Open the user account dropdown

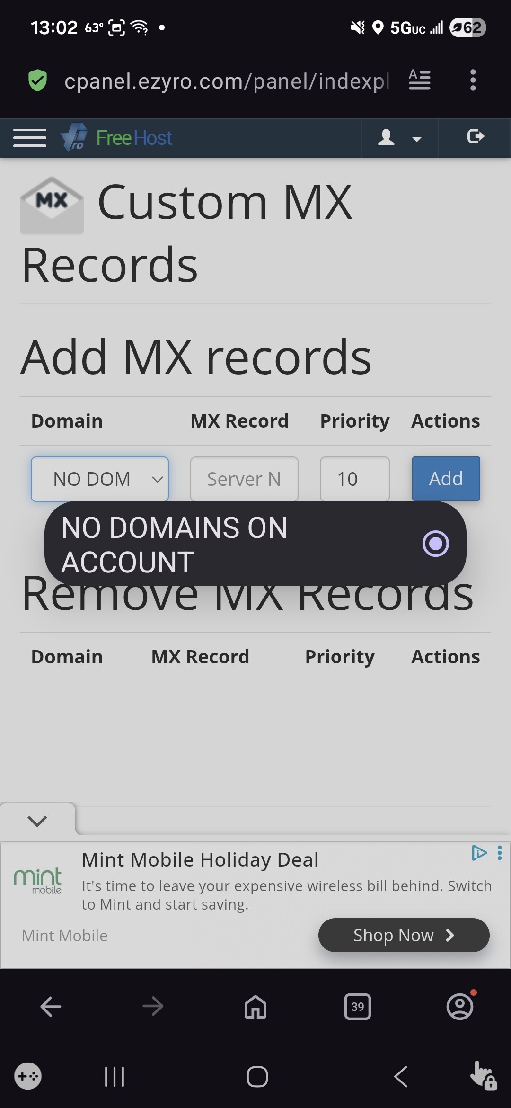pyautogui.click(x=399, y=138)
